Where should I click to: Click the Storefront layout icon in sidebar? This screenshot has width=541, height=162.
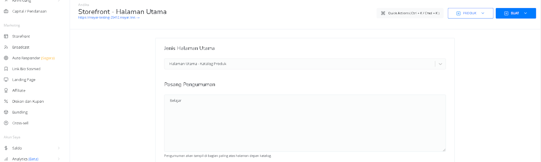(x=6, y=36)
